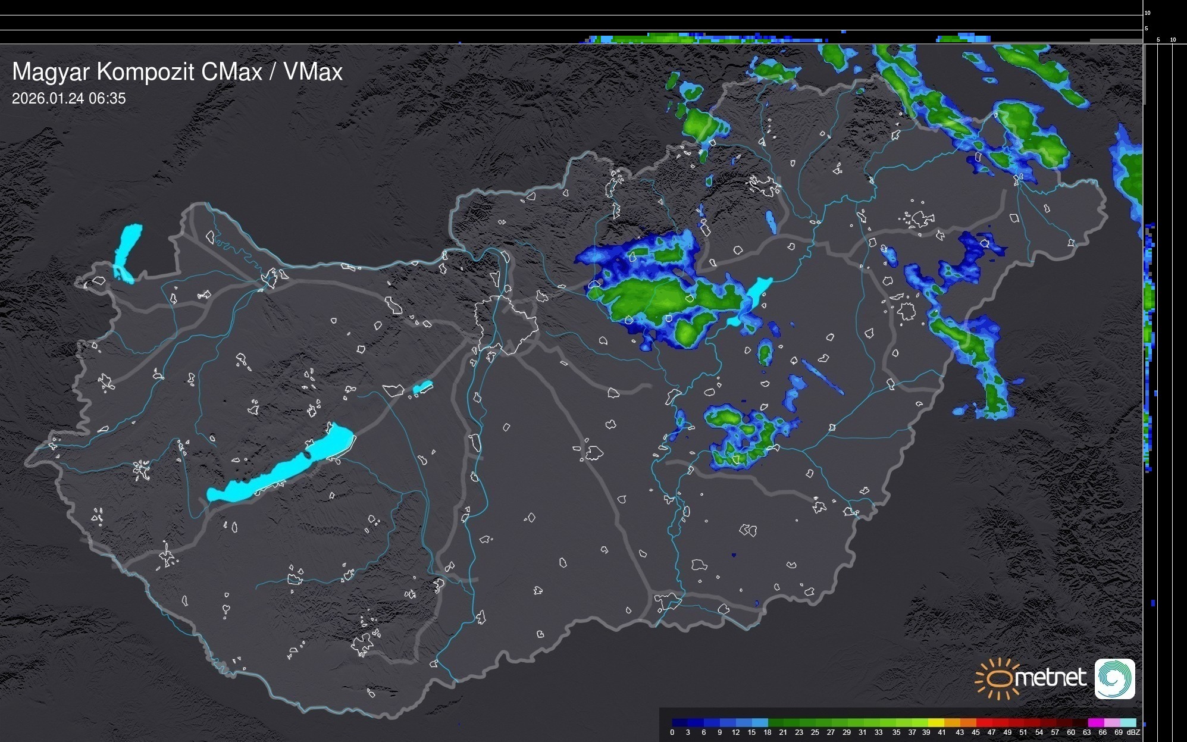Viewport: 1187px width, 742px height.
Task: Click the red 47 dBZ legend swatch
Action: tap(1000, 723)
